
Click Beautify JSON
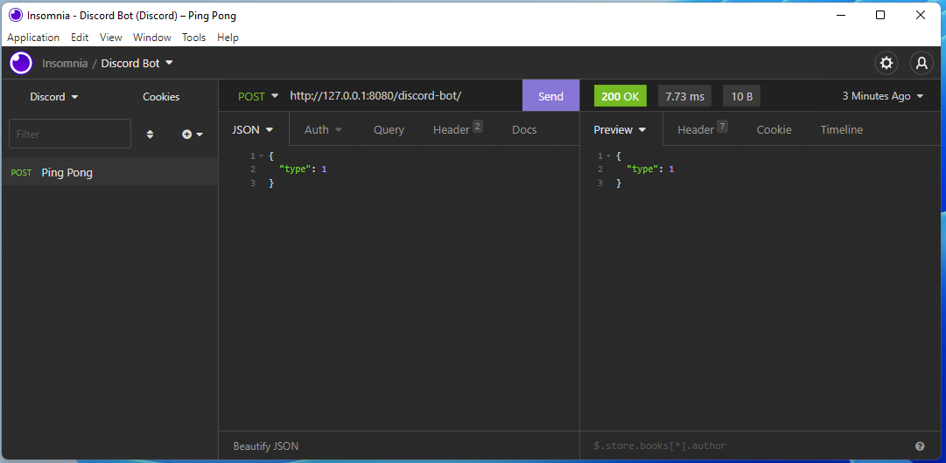point(266,446)
